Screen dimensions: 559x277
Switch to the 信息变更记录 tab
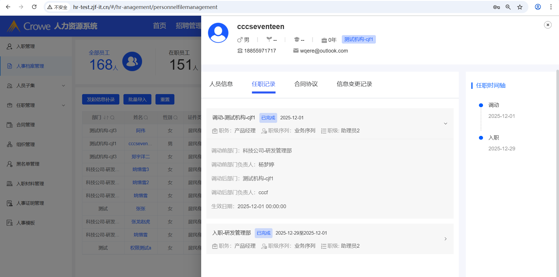(x=354, y=84)
